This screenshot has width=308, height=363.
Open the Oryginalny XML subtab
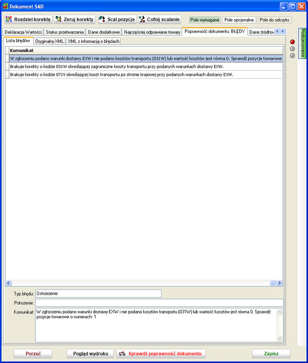pos(50,41)
